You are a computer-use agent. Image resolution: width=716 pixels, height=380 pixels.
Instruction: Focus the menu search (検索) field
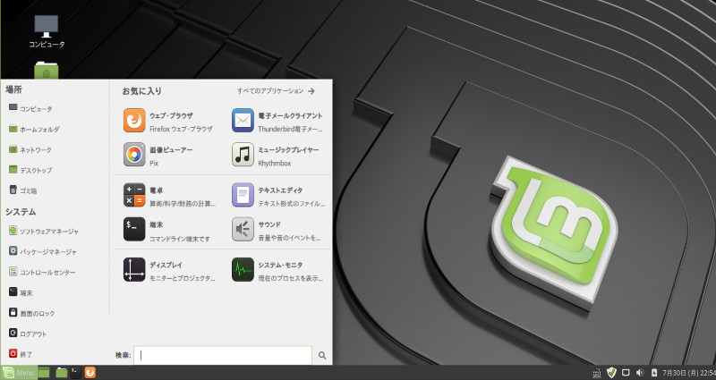223,355
